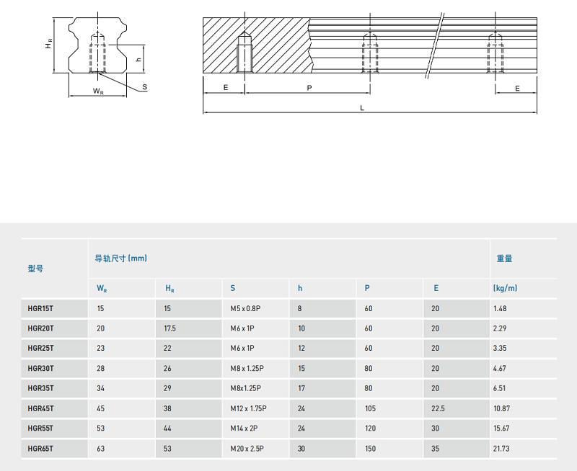Viewport: 577px width, 471px height.
Task: Click the P value 150 for HGR65T
Action: point(370,449)
